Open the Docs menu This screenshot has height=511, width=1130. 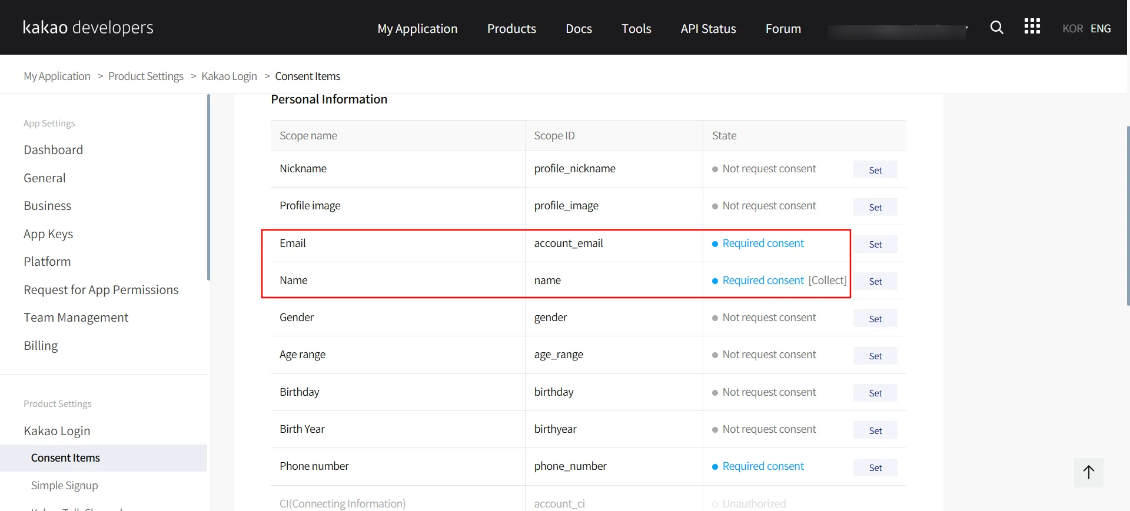click(579, 29)
